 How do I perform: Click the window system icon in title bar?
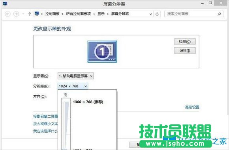coord(5,4)
